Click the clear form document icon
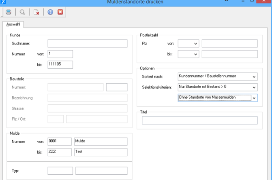 click(x=36, y=12)
